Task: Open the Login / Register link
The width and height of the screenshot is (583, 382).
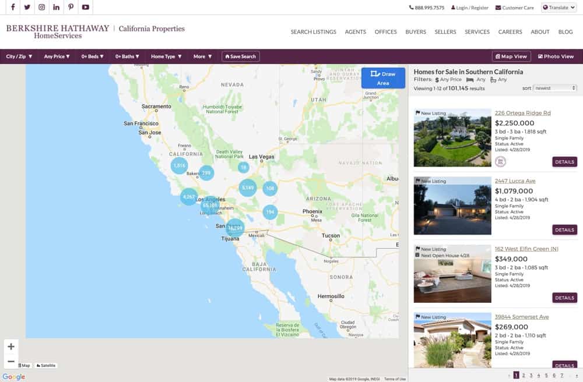Action: click(x=469, y=8)
